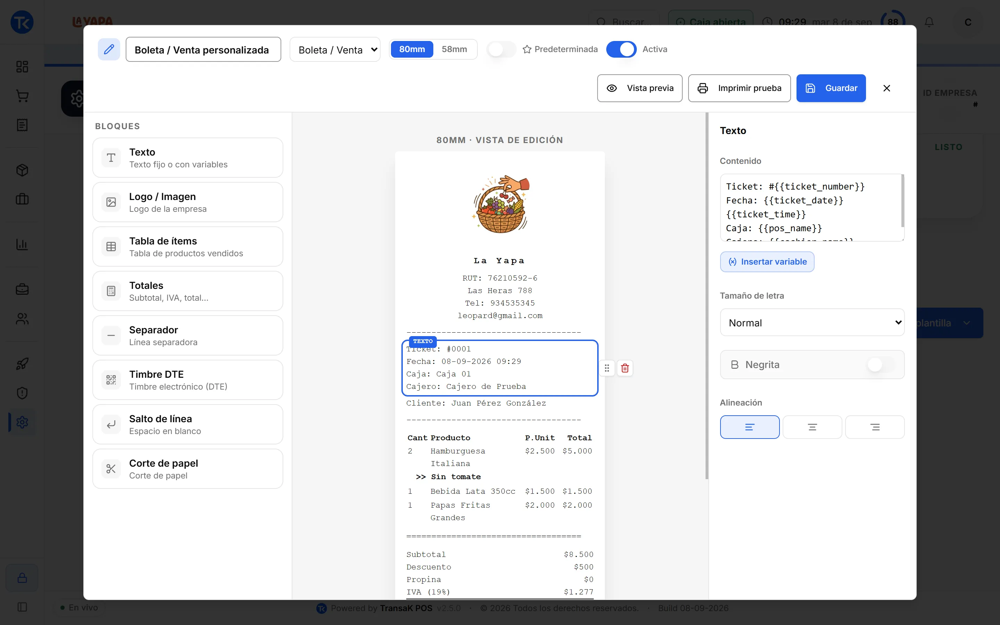Viewport: 1000px width, 625px height.
Task: Click the red trash icon next to text block
Action: click(625, 368)
